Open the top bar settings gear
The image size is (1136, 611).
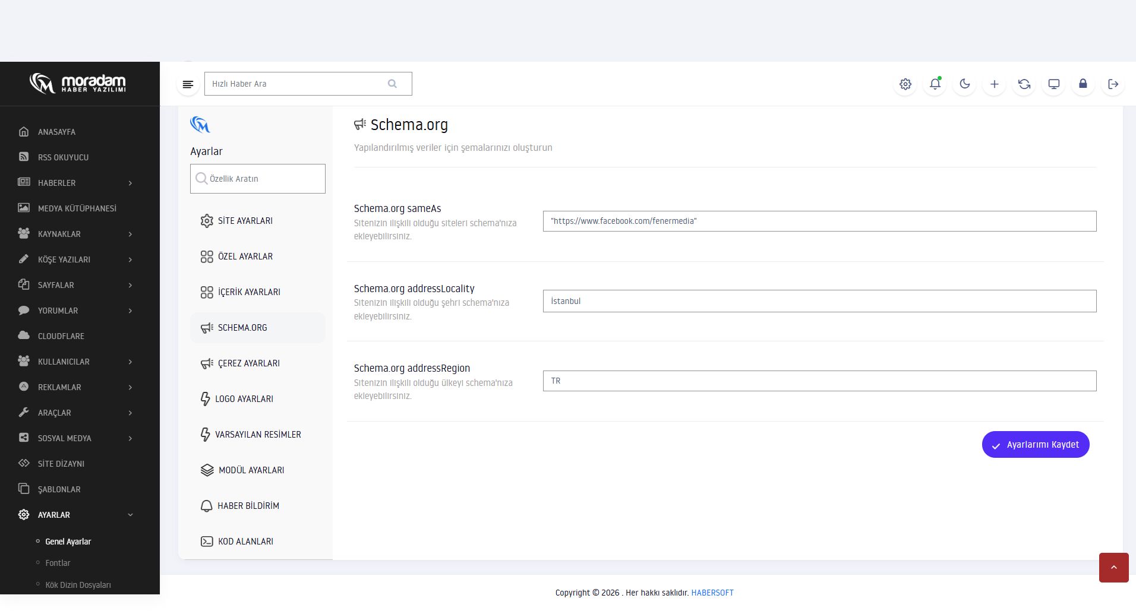click(905, 84)
